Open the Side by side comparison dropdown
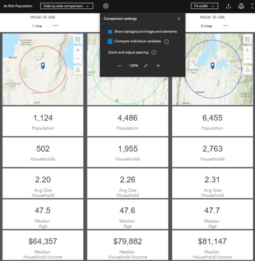 (x=67, y=6)
